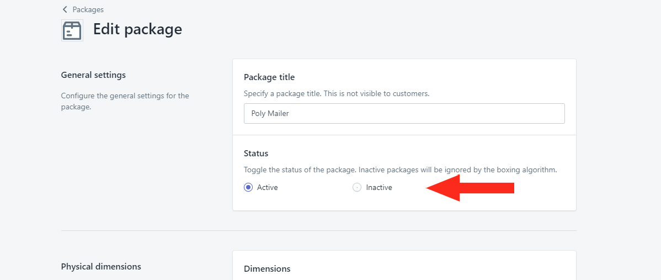This screenshot has width=661, height=280.
Task: Click the back chevron beside Packages
Action: tap(65, 9)
